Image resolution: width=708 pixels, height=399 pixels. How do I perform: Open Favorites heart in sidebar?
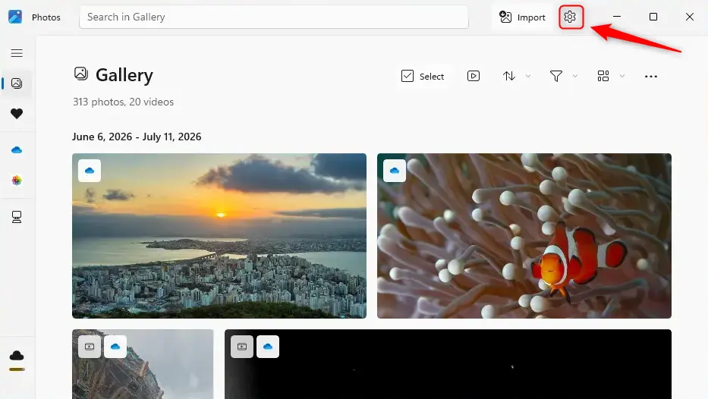tap(17, 114)
